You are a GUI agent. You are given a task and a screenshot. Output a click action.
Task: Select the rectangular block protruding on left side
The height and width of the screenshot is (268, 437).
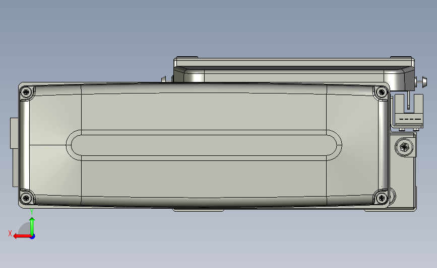click(14, 133)
